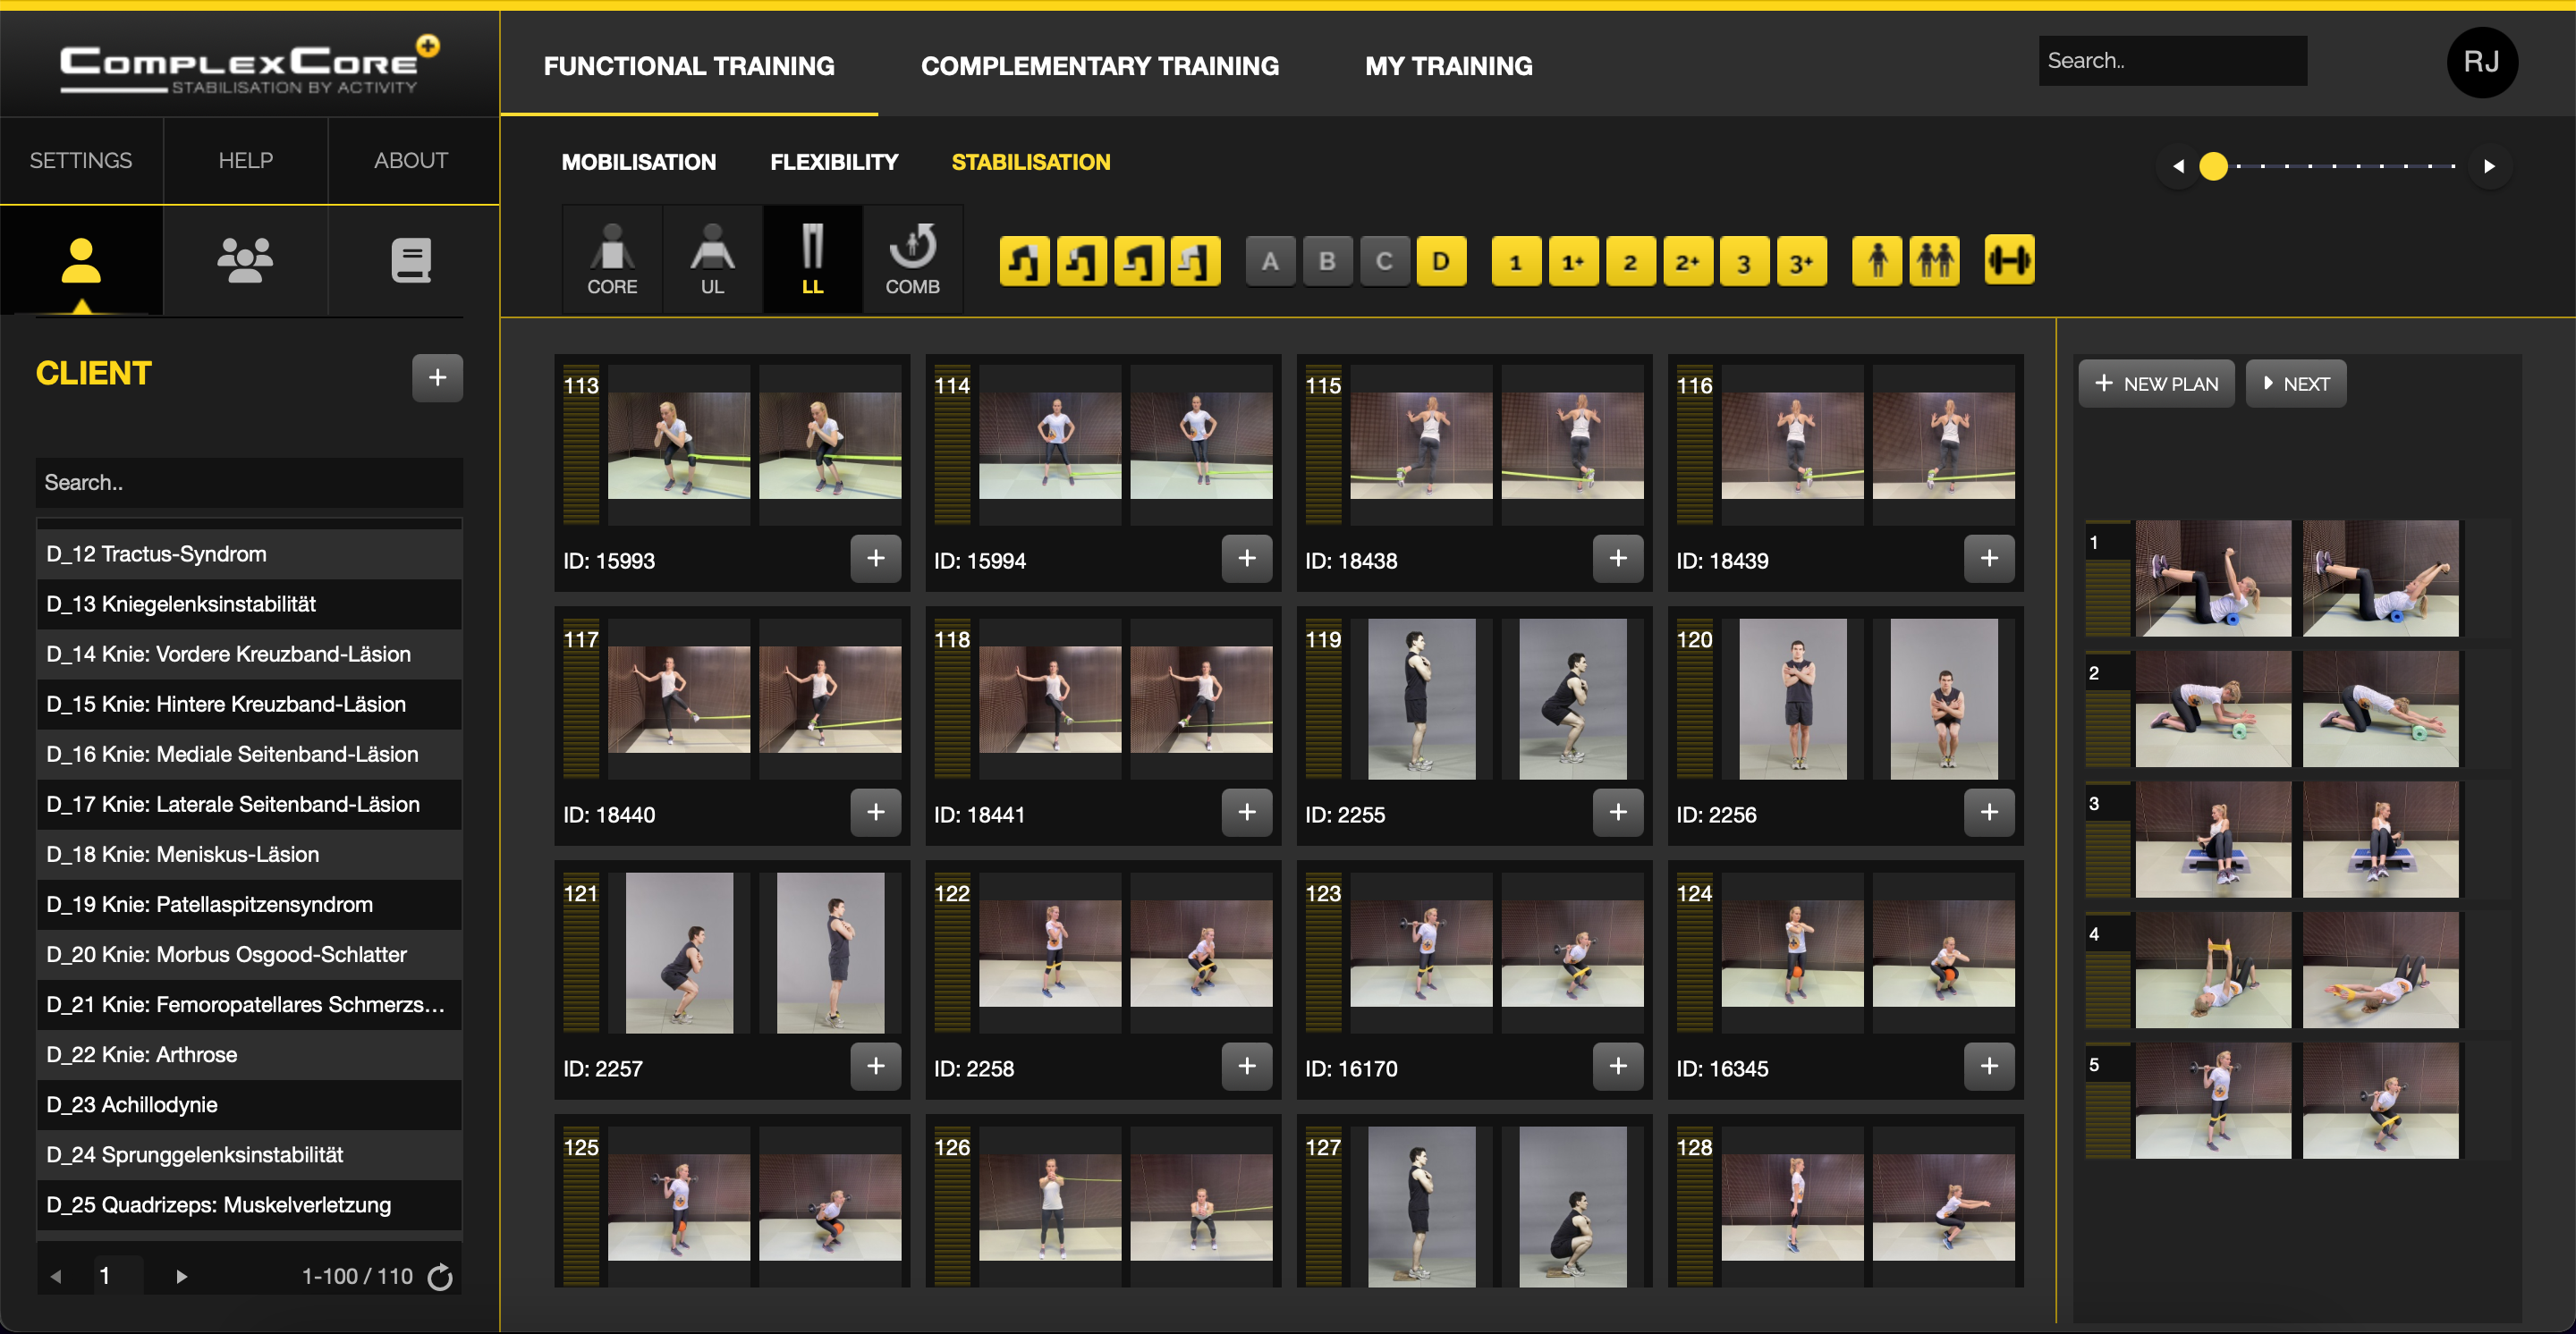Add exercise ID 16170 to plan

point(1617,1065)
